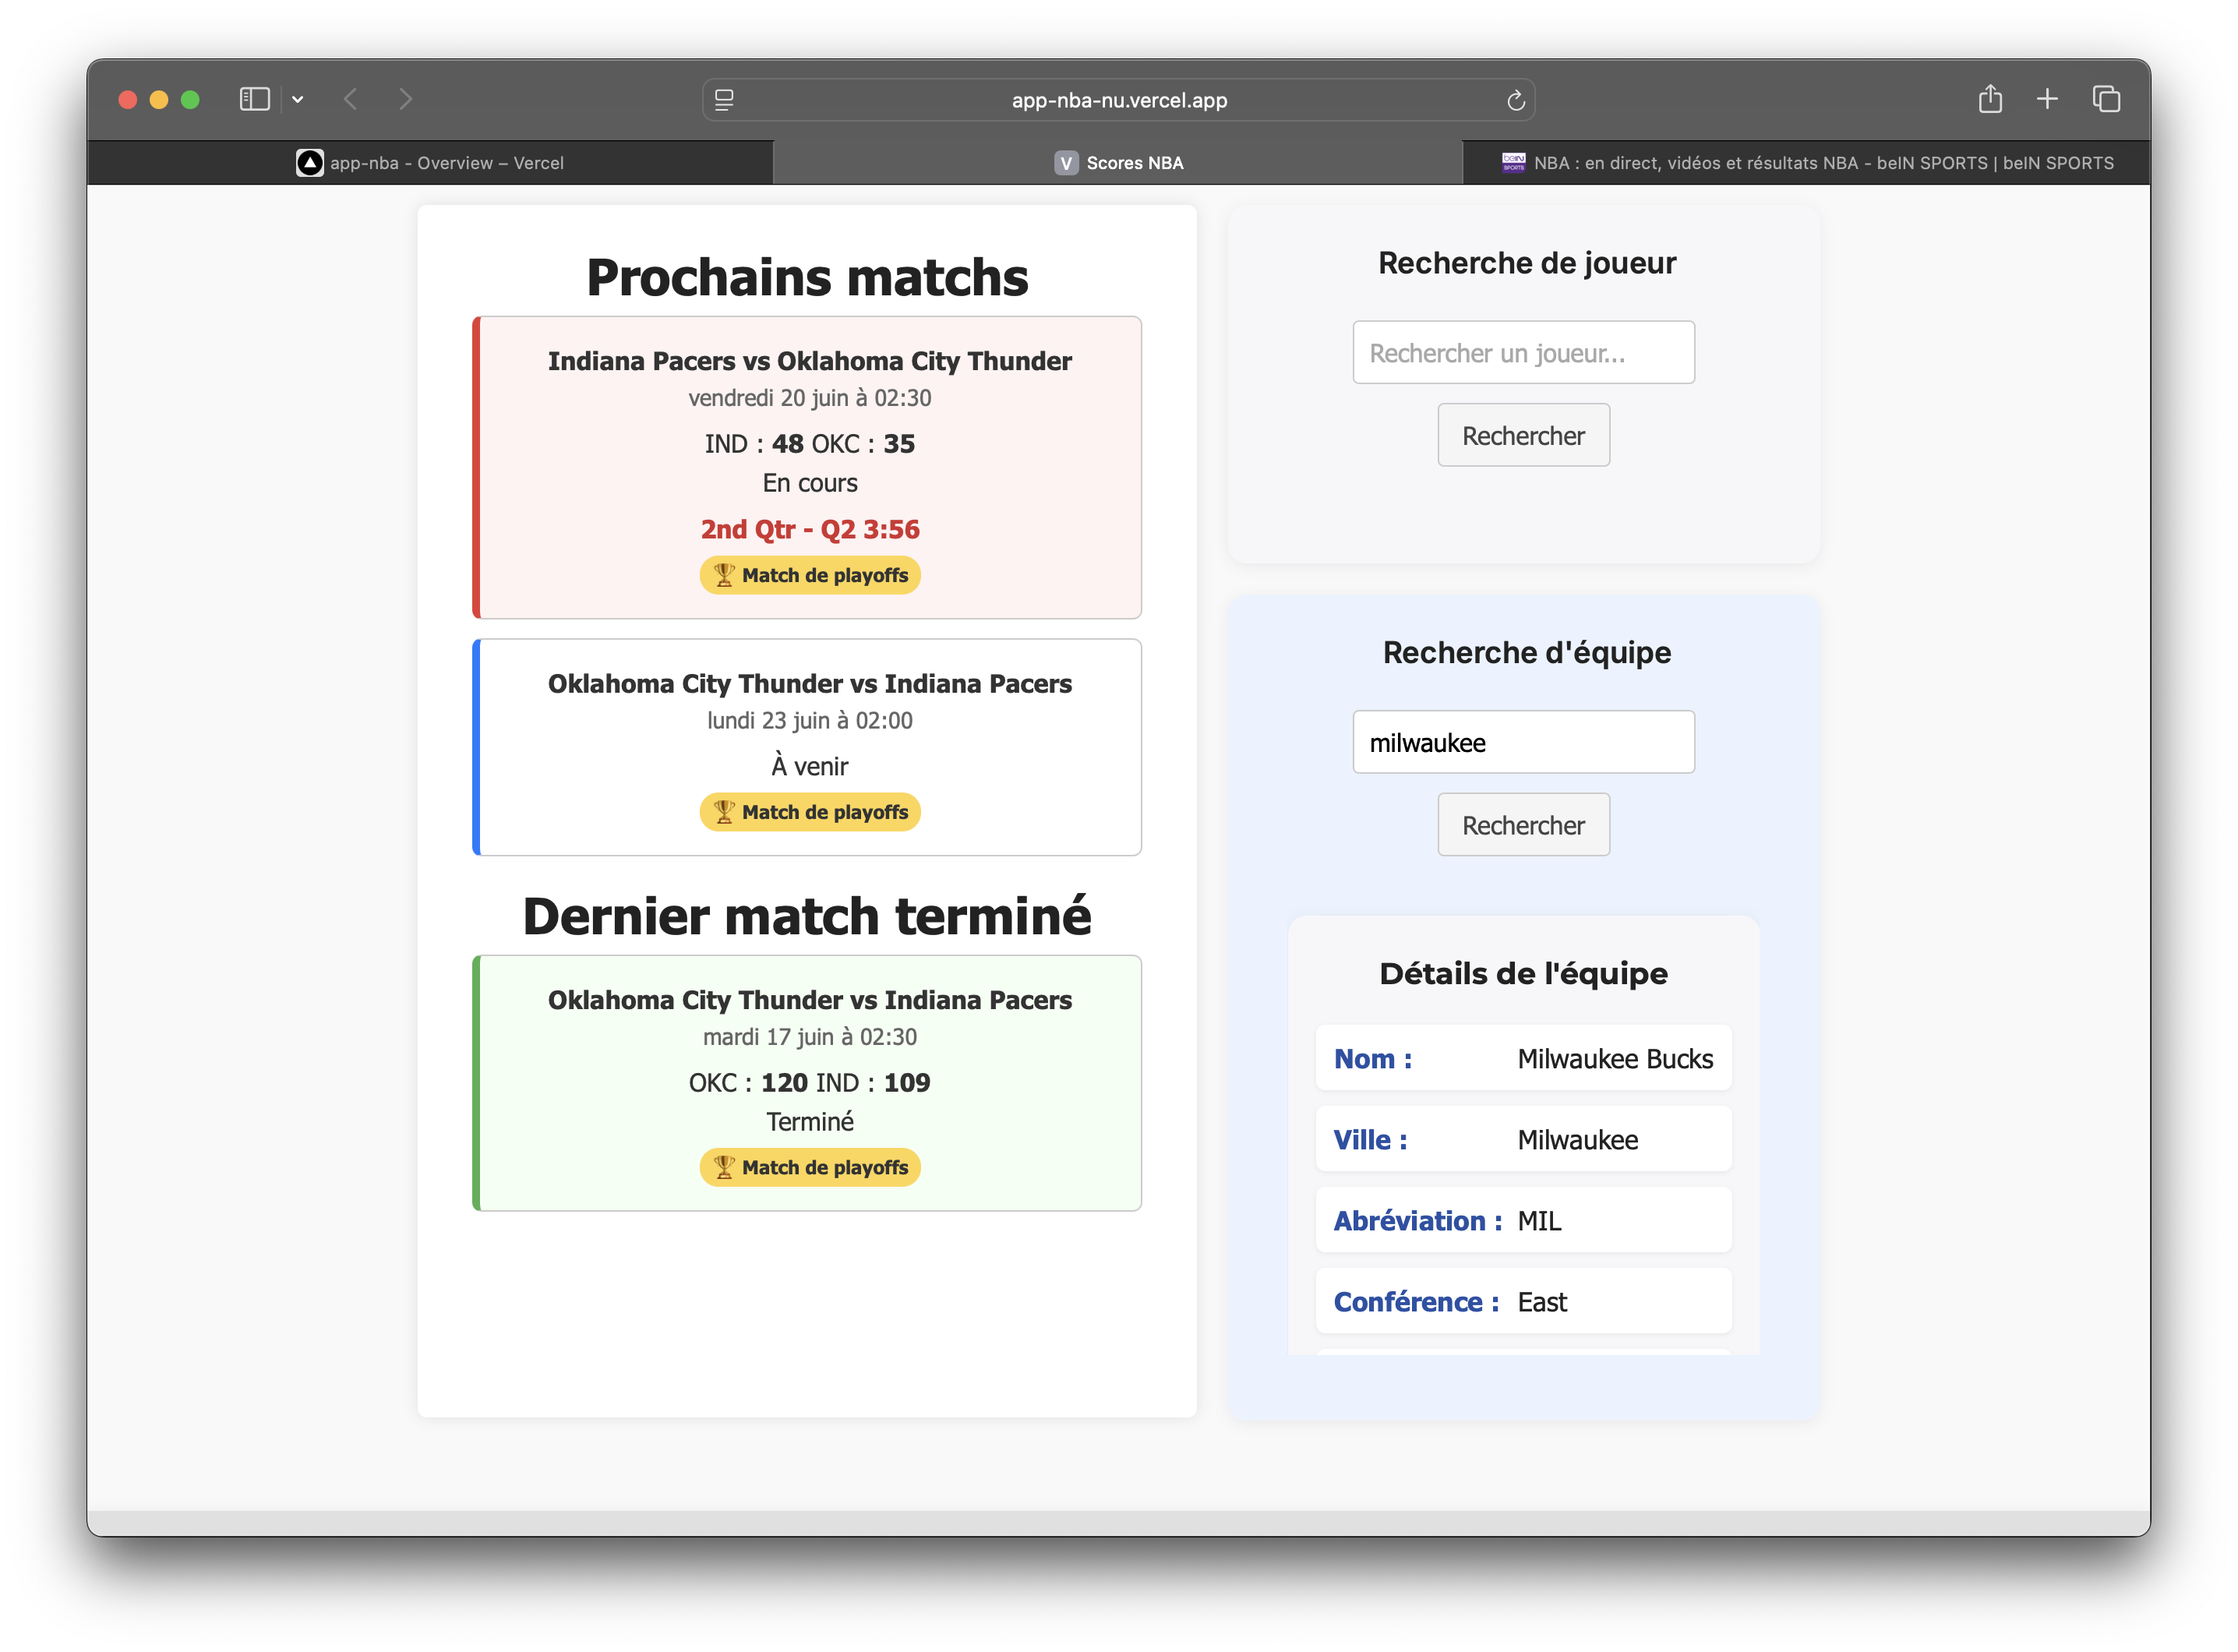The height and width of the screenshot is (1652, 2238).
Task: Click the 'Prochains matchs' heading
Action: click(807, 277)
